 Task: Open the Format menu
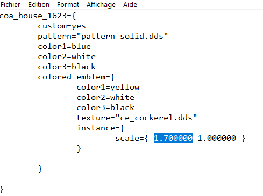point(68,4)
